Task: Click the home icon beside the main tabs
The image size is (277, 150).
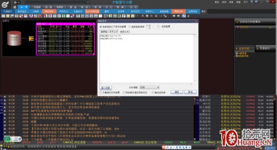Action: [15, 7]
